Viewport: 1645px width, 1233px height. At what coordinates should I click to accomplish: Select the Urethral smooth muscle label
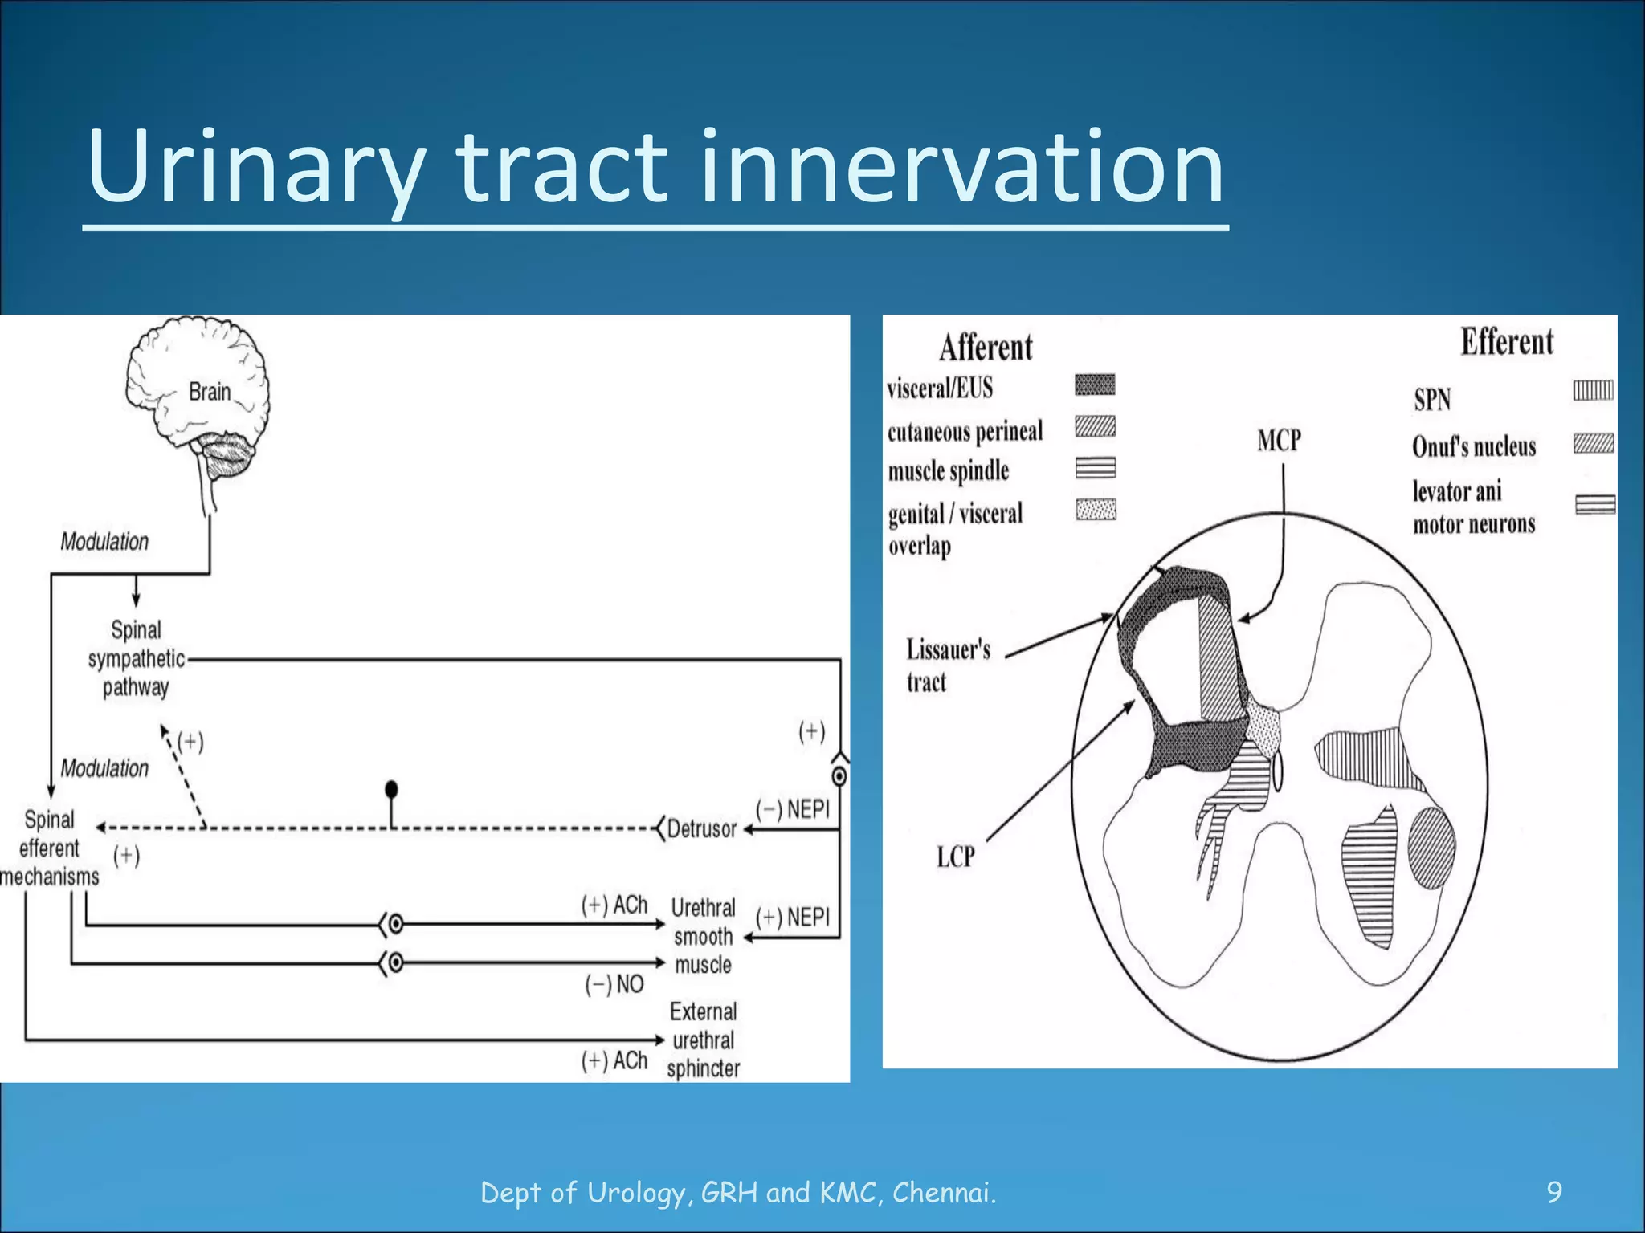click(703, 936)
